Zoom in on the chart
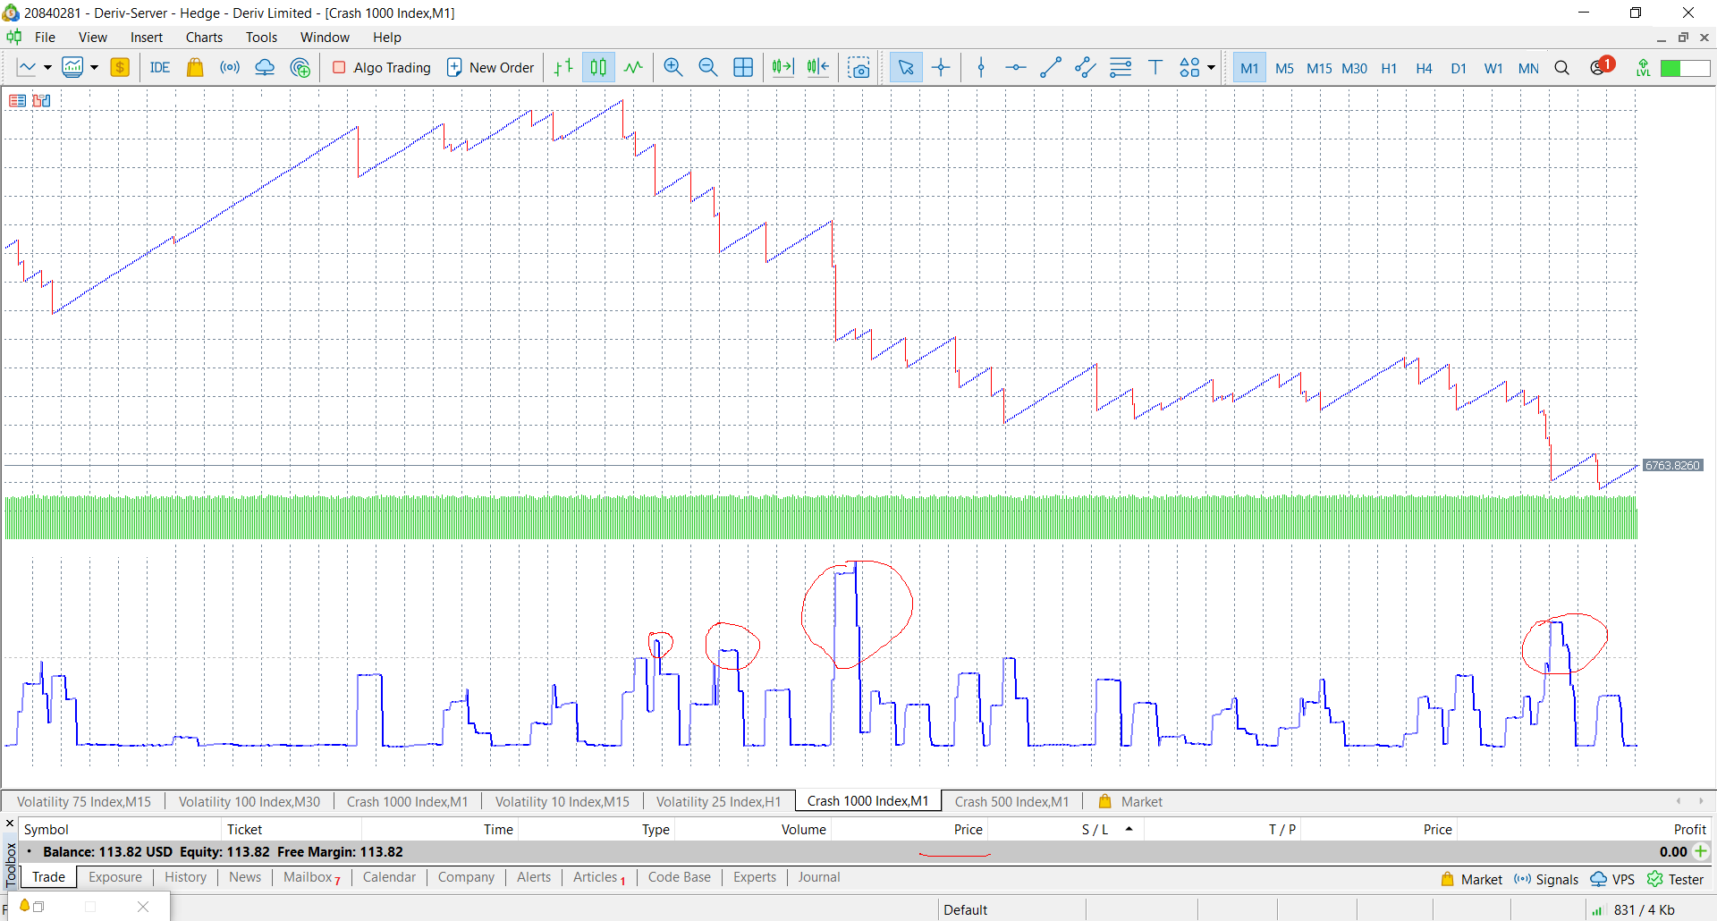The width and height of the screenshot is (1717, 921). click(x=672, y=68)
